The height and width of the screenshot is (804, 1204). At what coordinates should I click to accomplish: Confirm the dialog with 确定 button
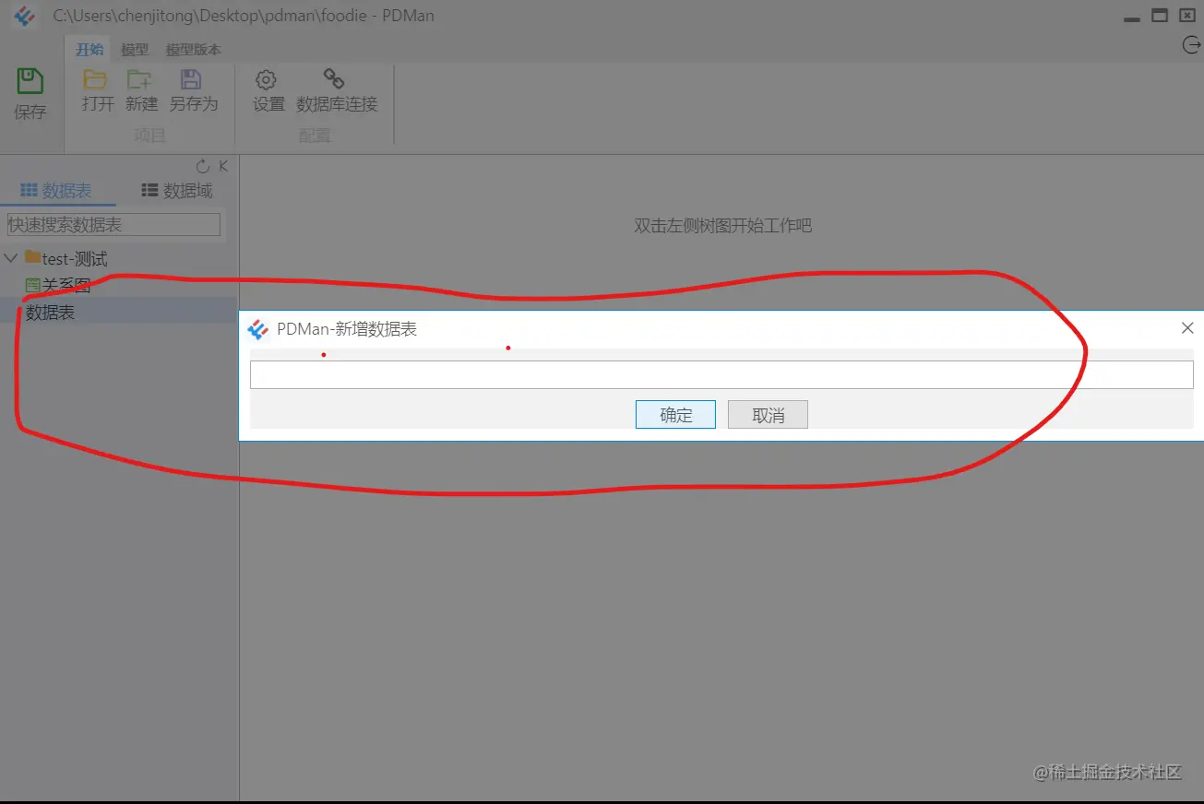click(x=675, y=415)
